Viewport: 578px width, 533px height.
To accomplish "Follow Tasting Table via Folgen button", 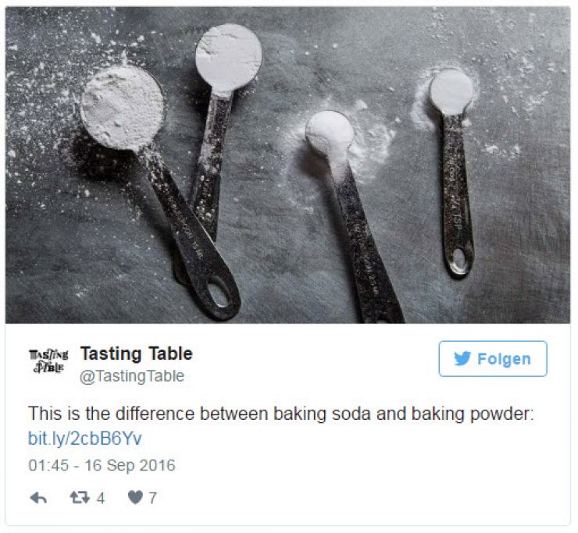I will [x=493, y=359].
